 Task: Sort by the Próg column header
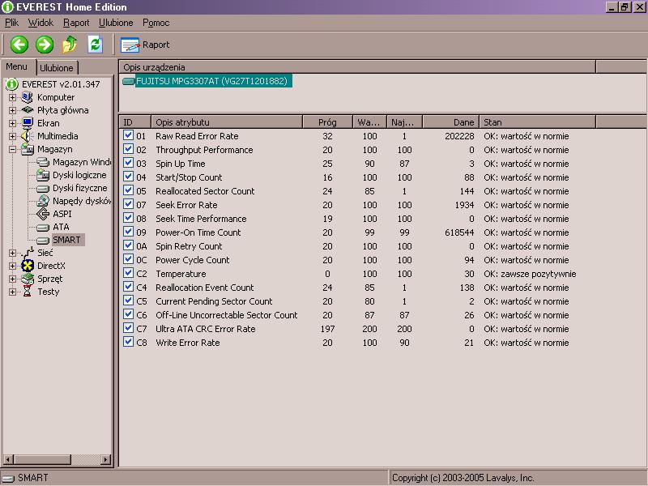click(x=327, y=122)
